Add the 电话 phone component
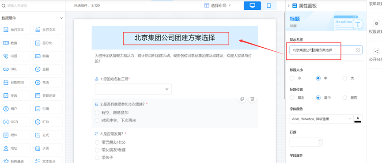The image size is (382, 163). [16, 56]
